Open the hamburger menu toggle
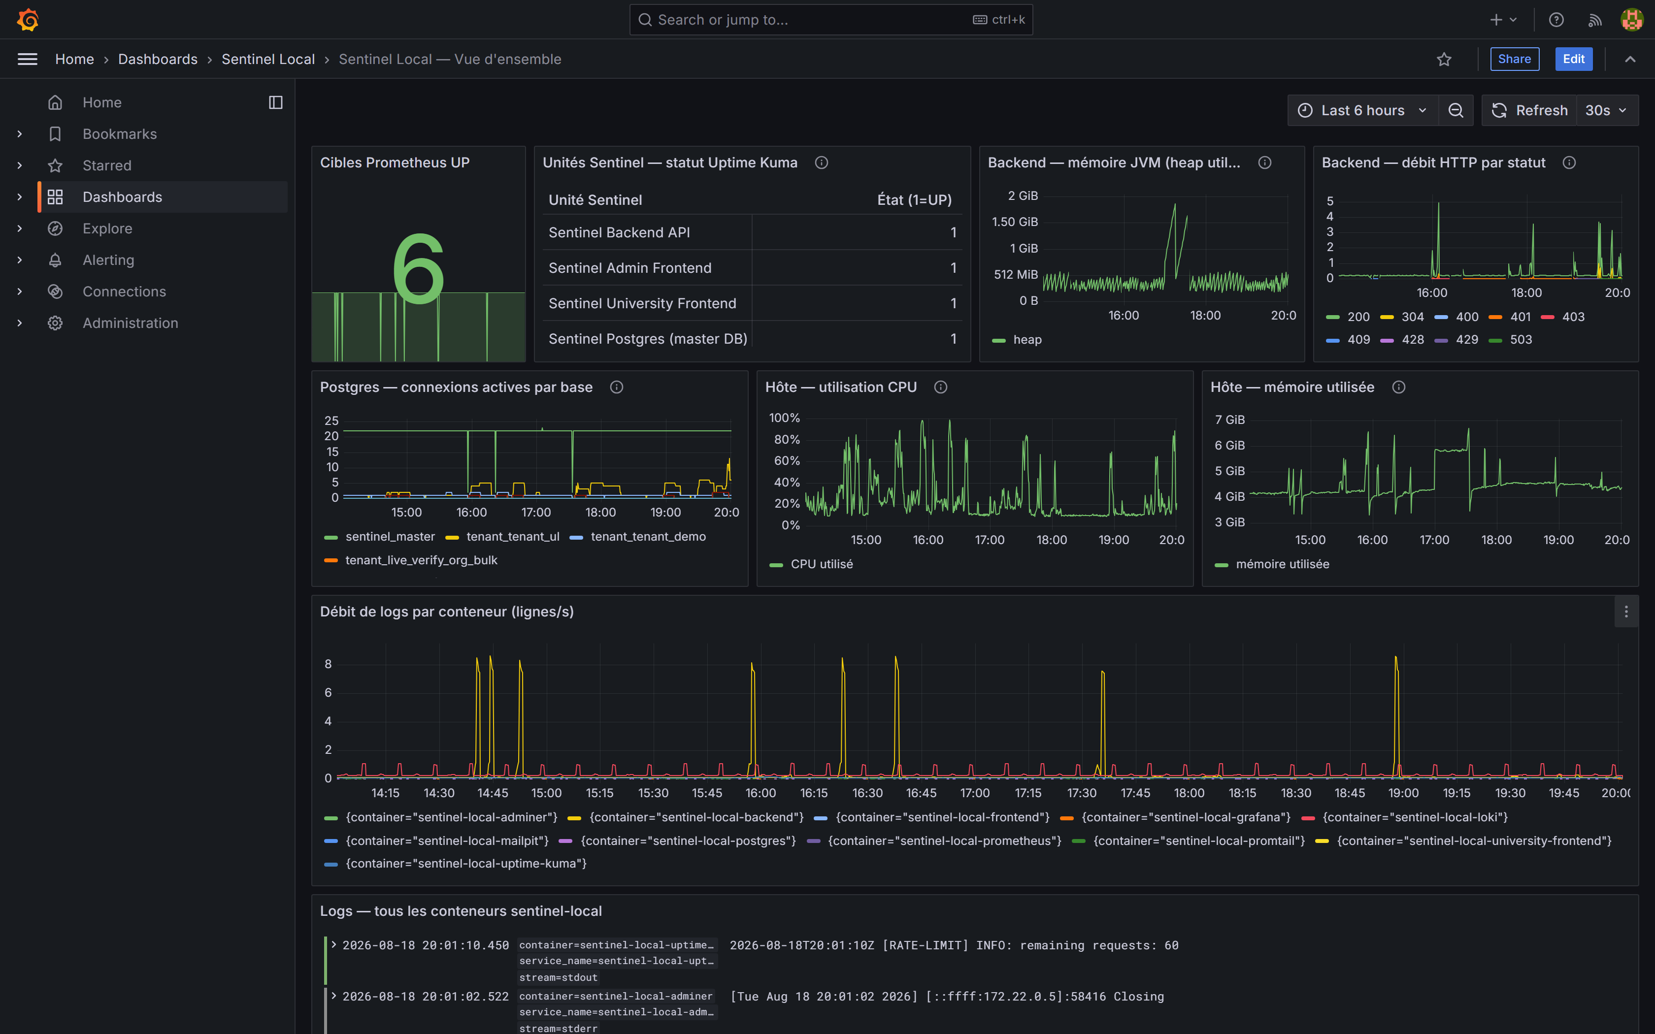This screenshot has width=1655, height=1034. point(28,59)
